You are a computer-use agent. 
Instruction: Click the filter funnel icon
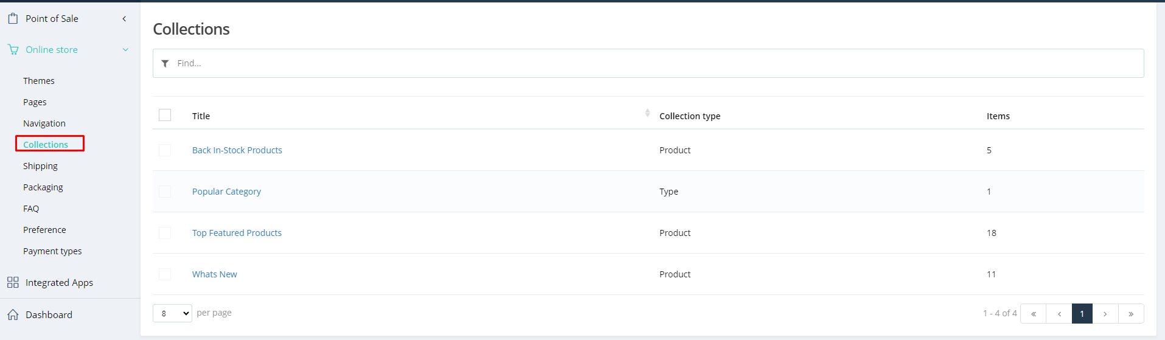point(165,63)
